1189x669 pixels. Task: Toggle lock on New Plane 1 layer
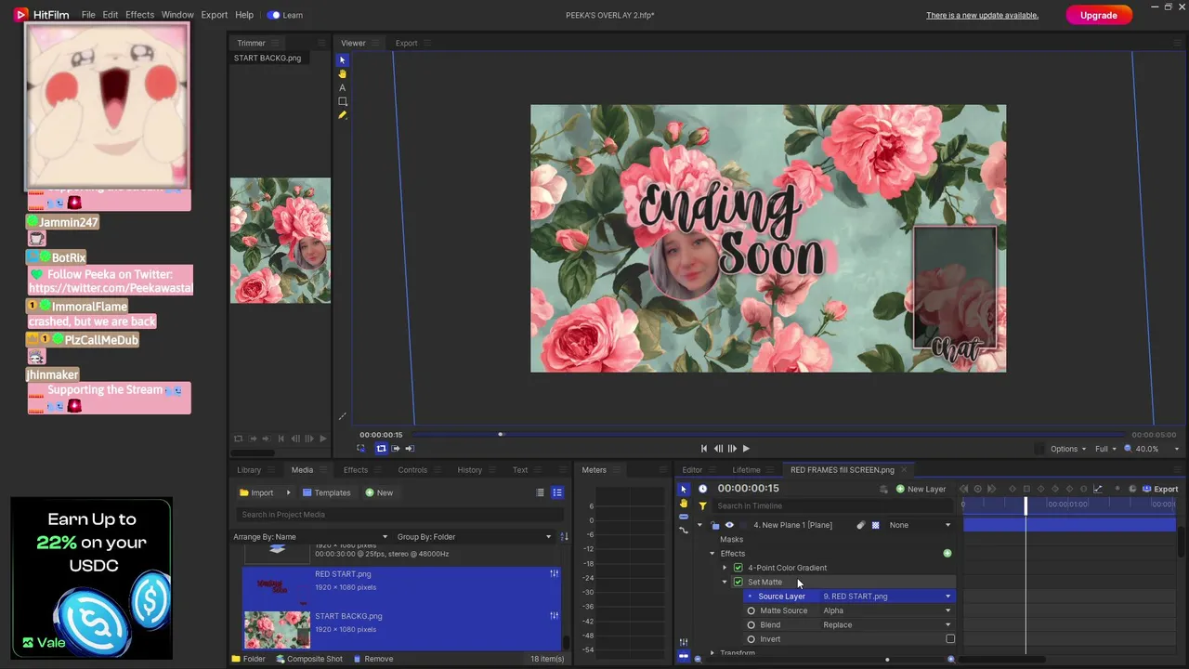715,525
